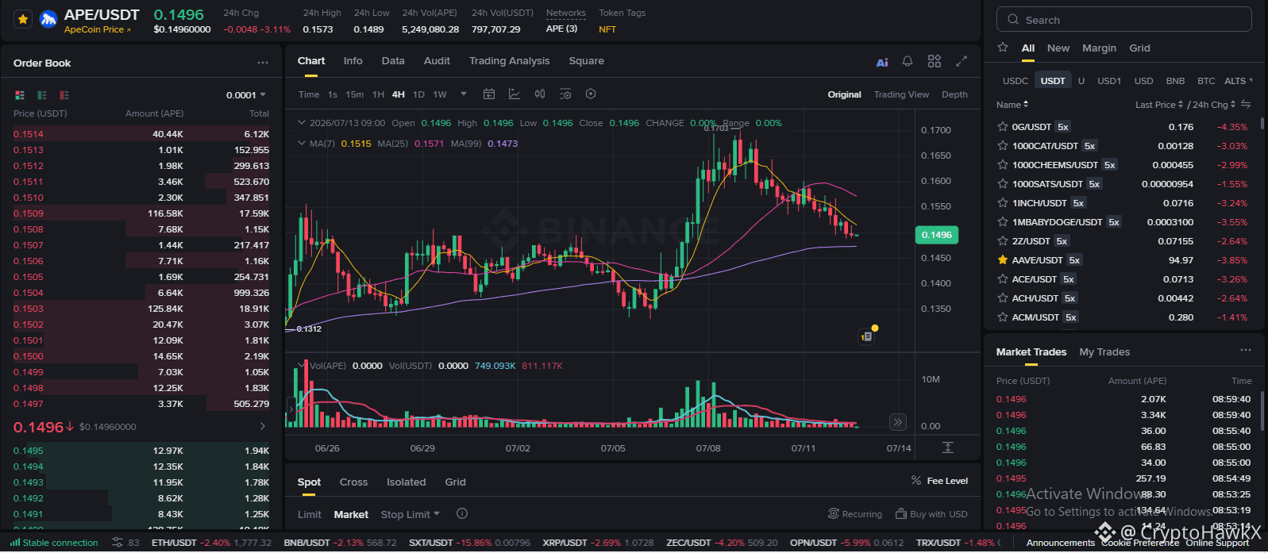
Task: Switch to the Info tab
Action: coord(353,61)
